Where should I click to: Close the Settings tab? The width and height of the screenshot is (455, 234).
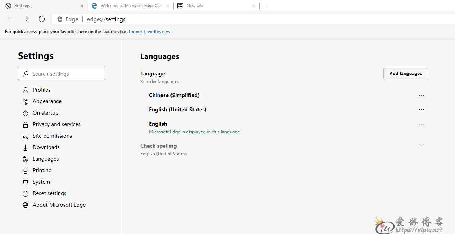click(82, 6)
